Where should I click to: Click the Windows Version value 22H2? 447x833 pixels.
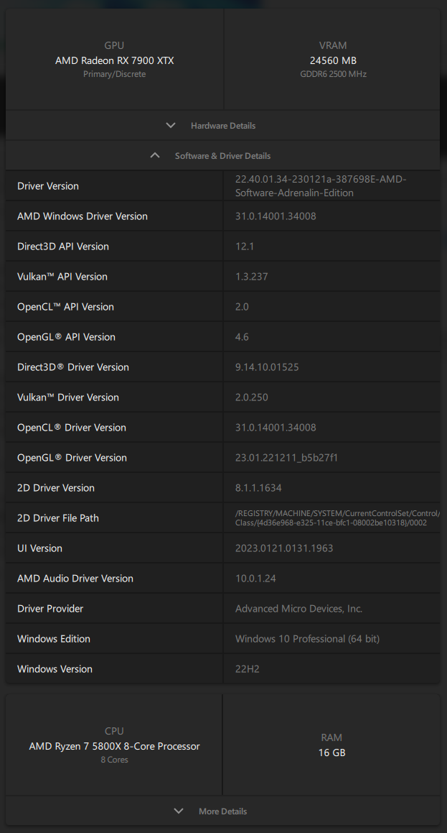248,669
